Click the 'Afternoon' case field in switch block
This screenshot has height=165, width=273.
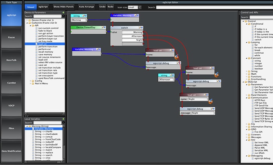click(x=132, y=36)
